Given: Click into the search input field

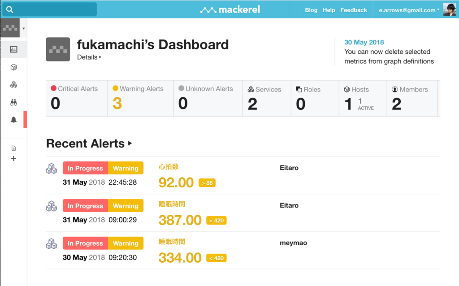Looking at the screenshot, I should click(49, 9).
